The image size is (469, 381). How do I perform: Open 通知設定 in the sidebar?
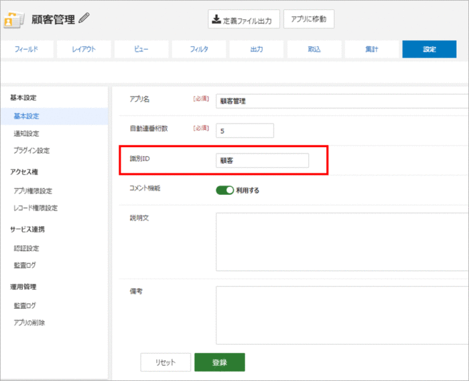pyautogui.click(x=26, y=133)
